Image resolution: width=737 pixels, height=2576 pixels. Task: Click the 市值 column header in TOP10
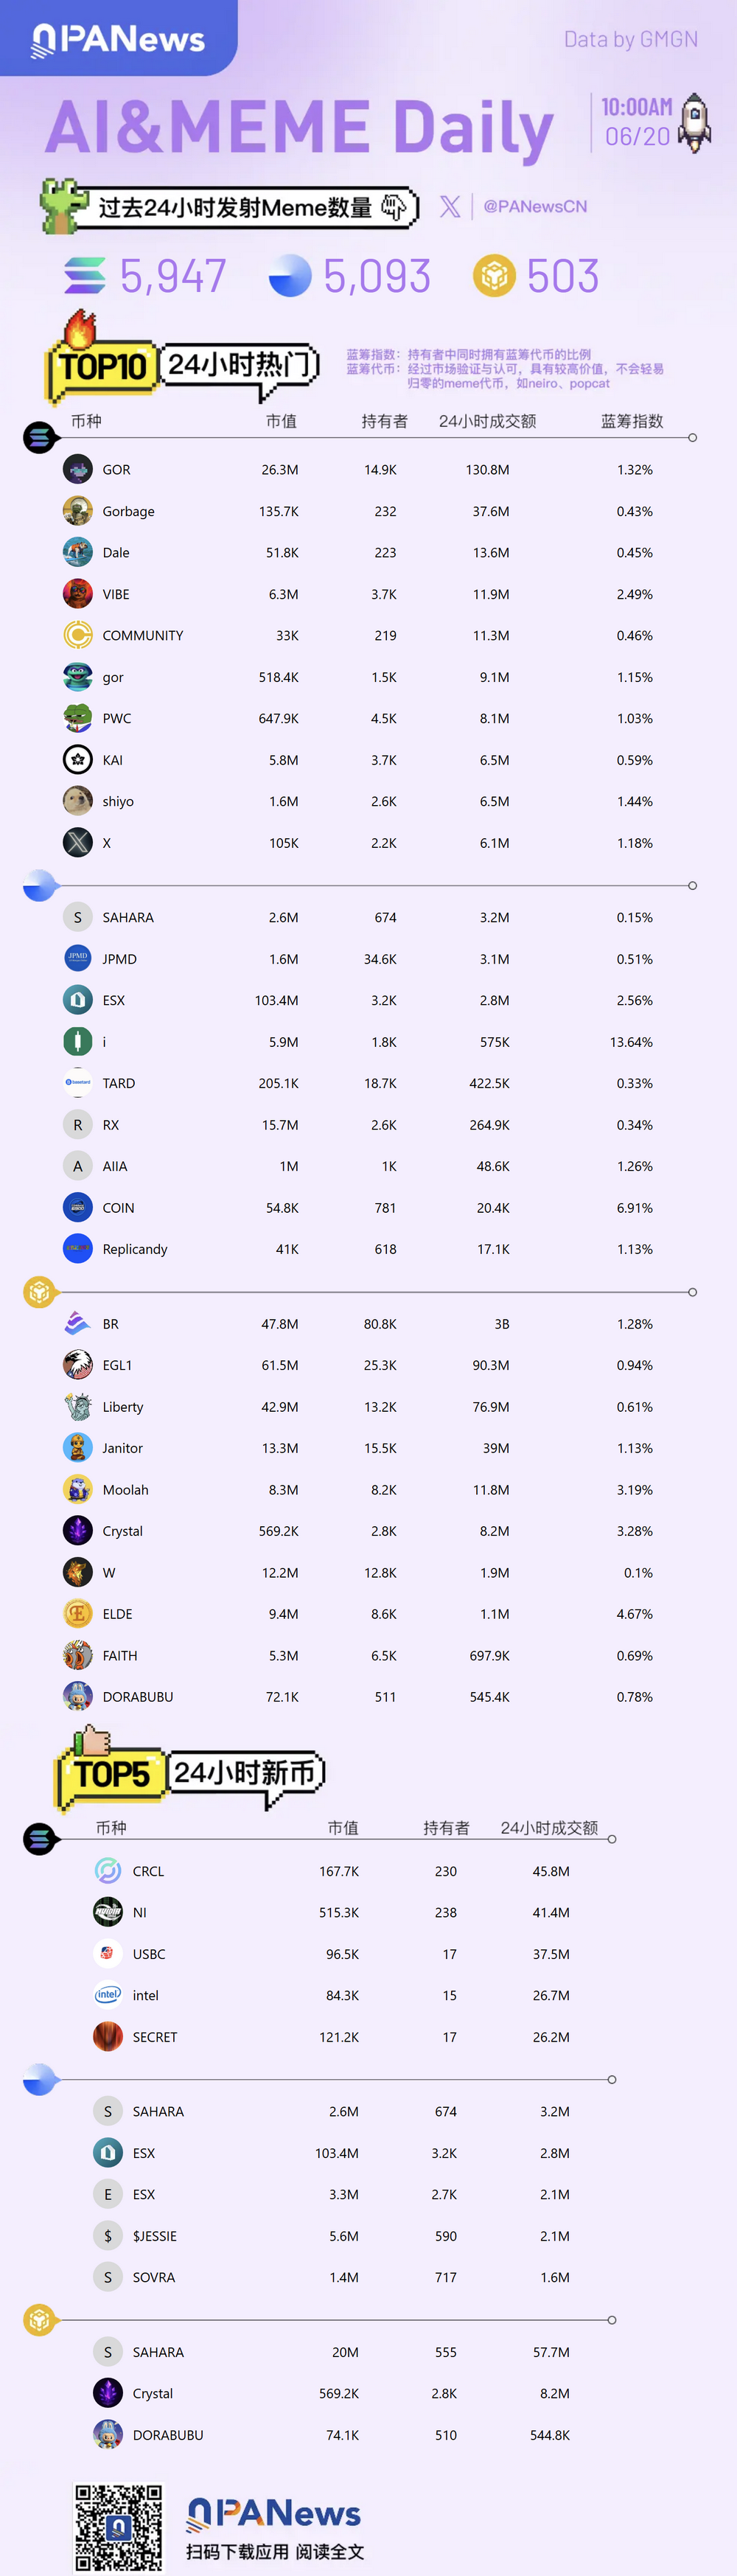[x=281, y=421]
